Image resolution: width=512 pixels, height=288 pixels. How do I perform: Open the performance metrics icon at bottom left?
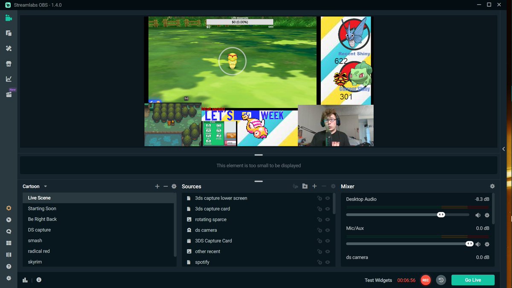[24, 279]
